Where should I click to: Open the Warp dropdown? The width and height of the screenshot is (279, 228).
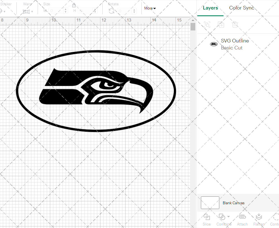tap(28, 11)
